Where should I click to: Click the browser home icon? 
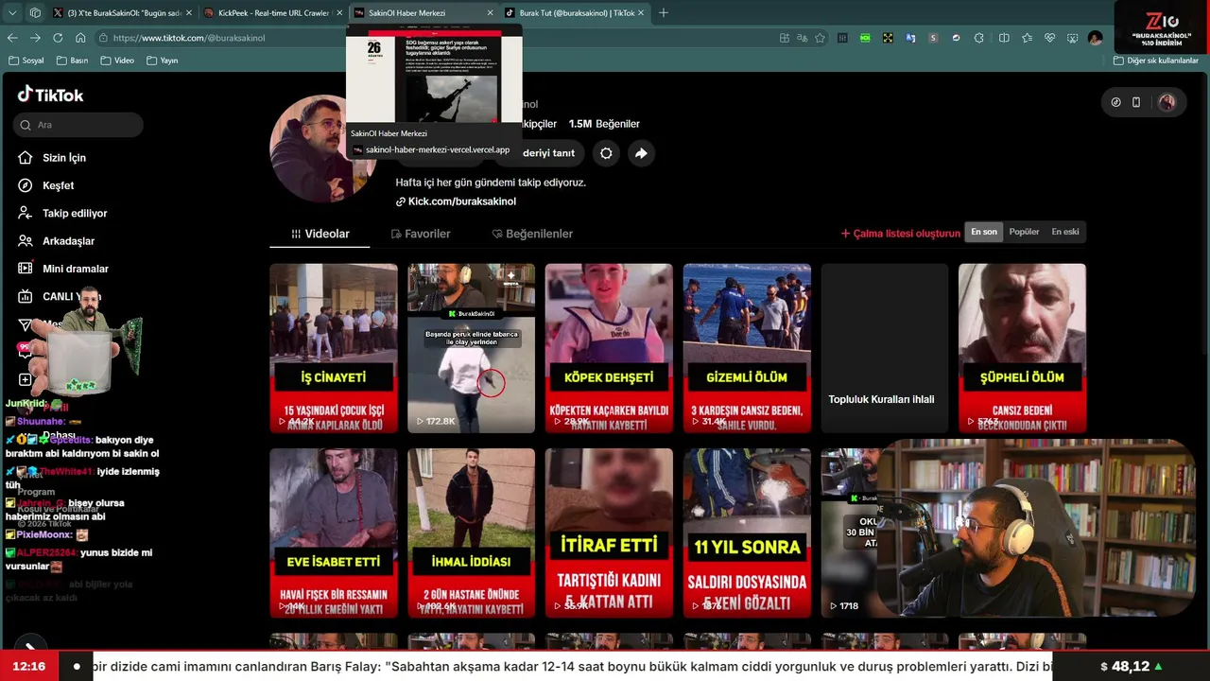pyautogui.click(x=80, y=38)
